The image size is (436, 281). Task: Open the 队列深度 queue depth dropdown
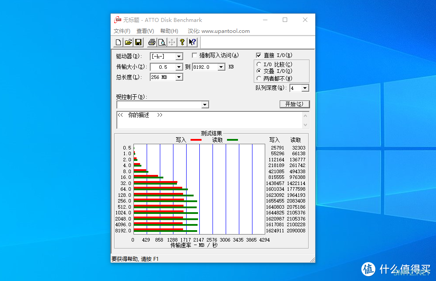tap(305, 88)
